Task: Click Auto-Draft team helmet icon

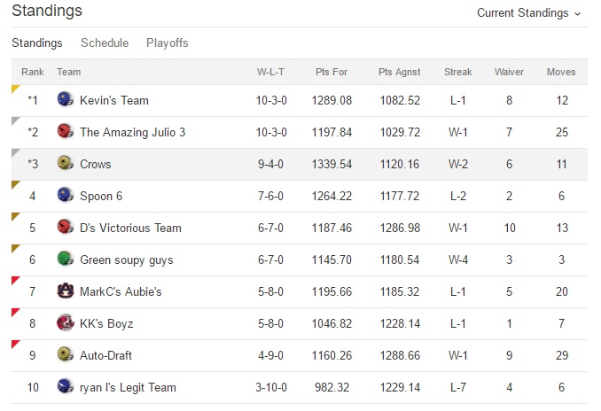Action: point(65,355)
